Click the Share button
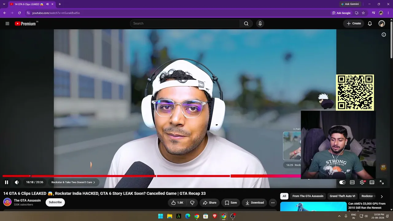The width and height of the screenshot is (393, 221). tap(210, 203)
